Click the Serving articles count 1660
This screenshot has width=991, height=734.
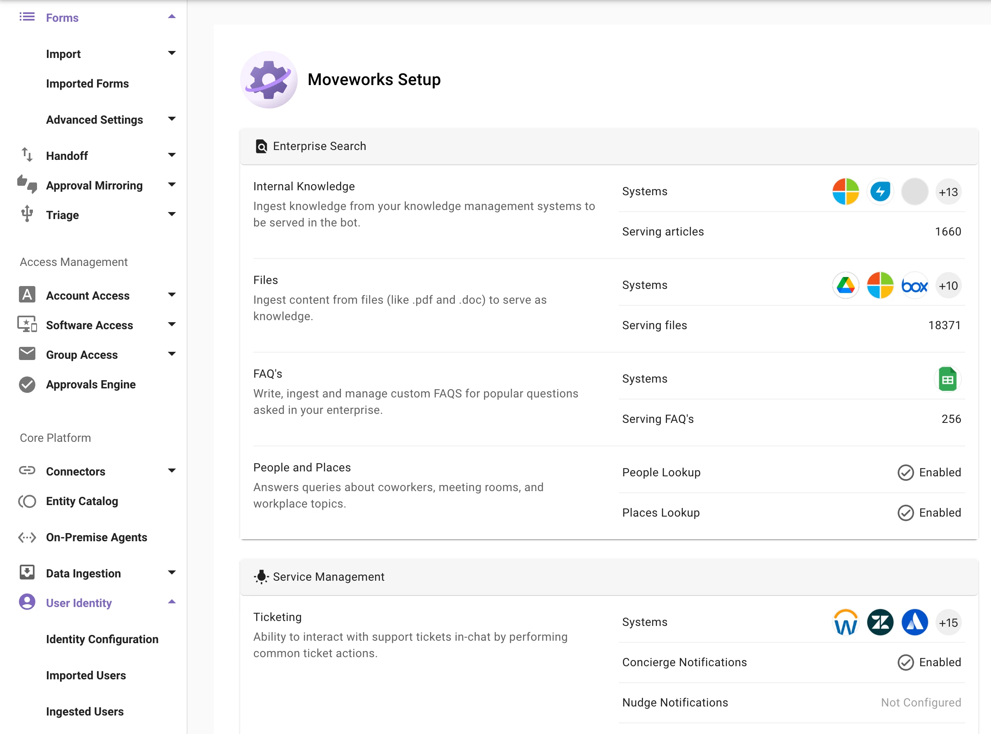tap(948, 231)
